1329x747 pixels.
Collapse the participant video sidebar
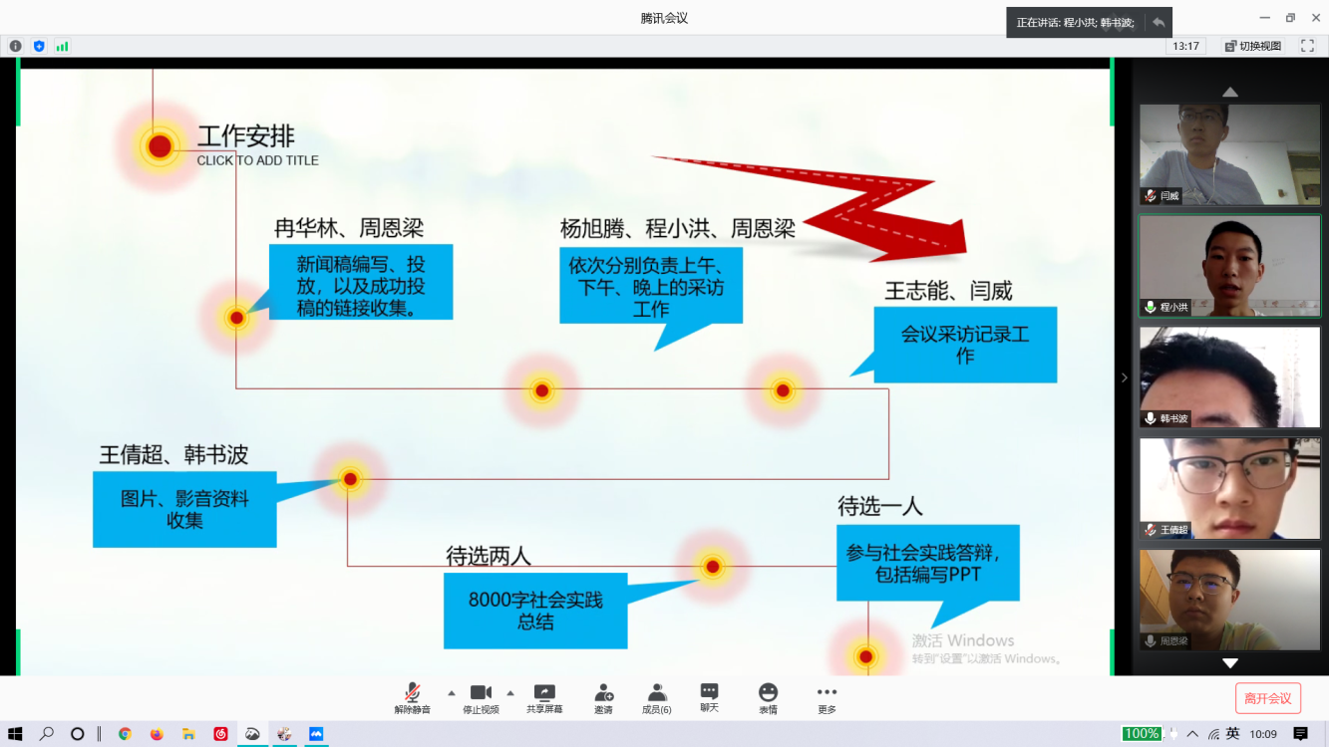pos(1125,377)
